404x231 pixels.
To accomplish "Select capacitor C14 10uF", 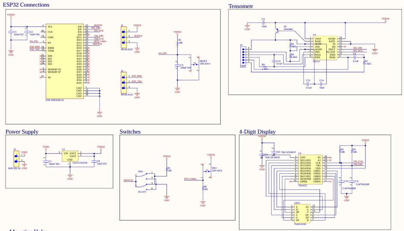I will [321, 84].
